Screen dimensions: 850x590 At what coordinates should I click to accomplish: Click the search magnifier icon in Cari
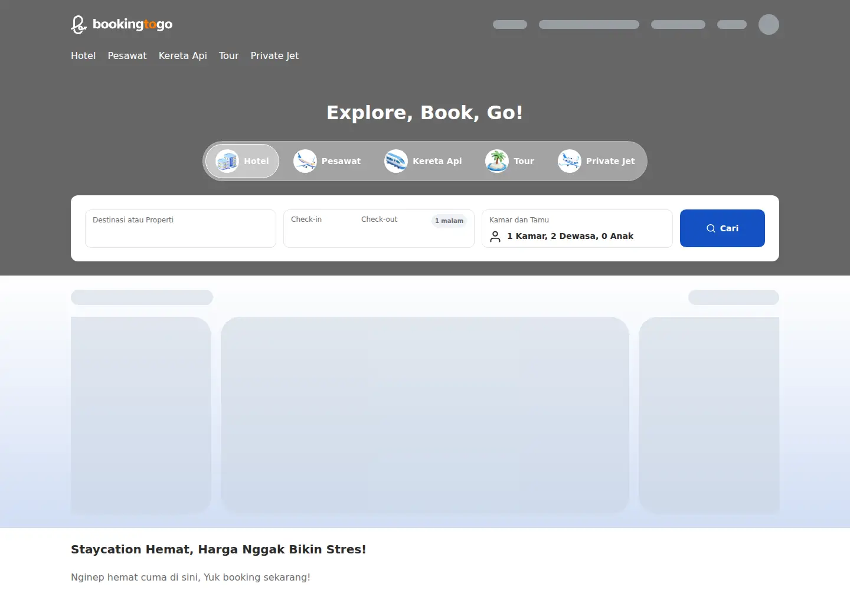tap(711, 228)
